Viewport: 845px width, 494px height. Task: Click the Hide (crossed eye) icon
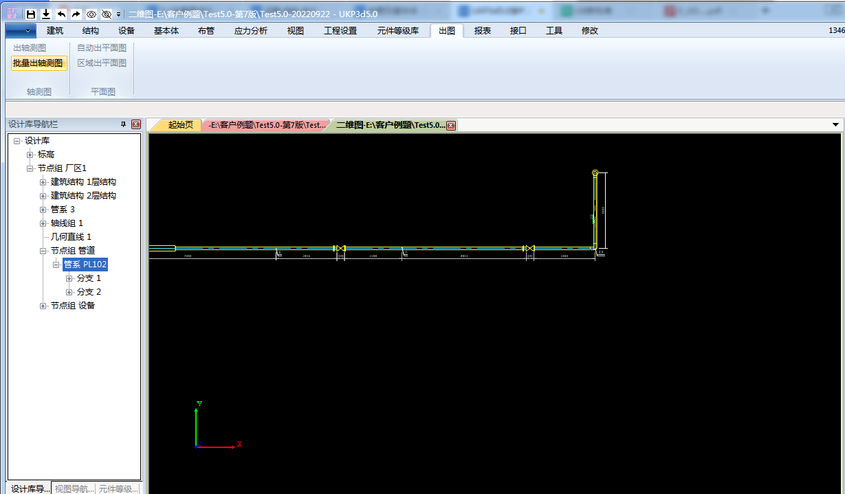pos(107,14)
